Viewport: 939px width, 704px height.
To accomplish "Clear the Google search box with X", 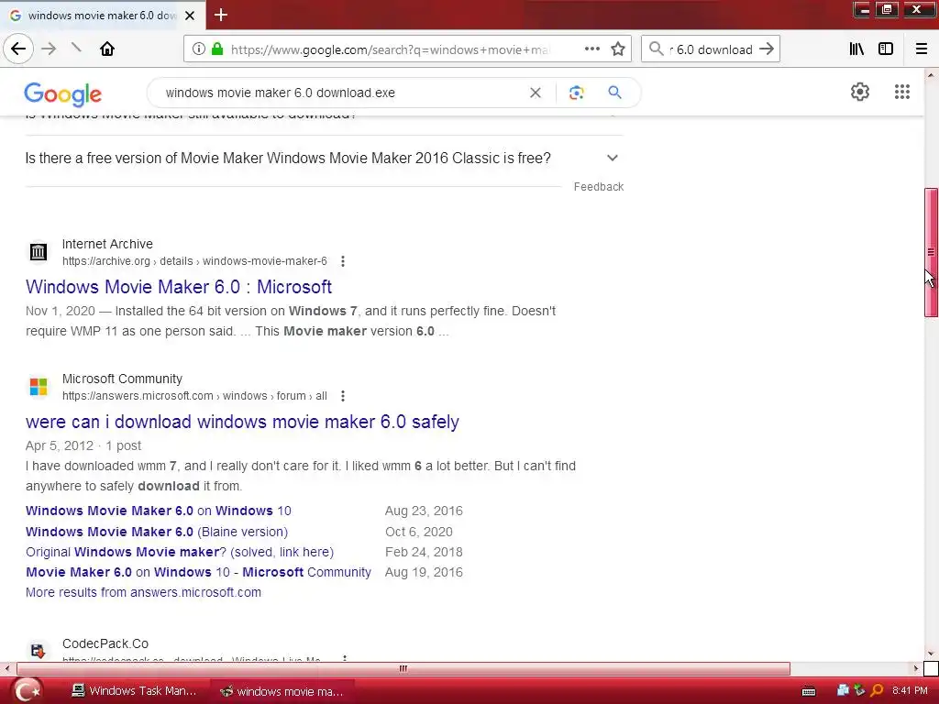I will pos(536,93).
